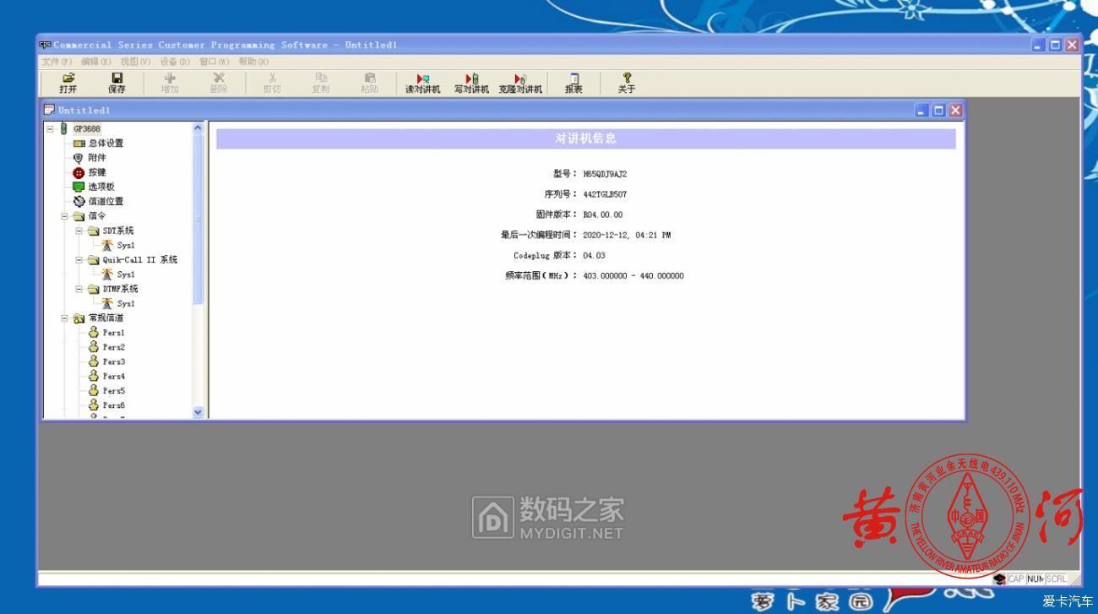Click the 选项板 (Option Board) icon

(x=78, y=187)
